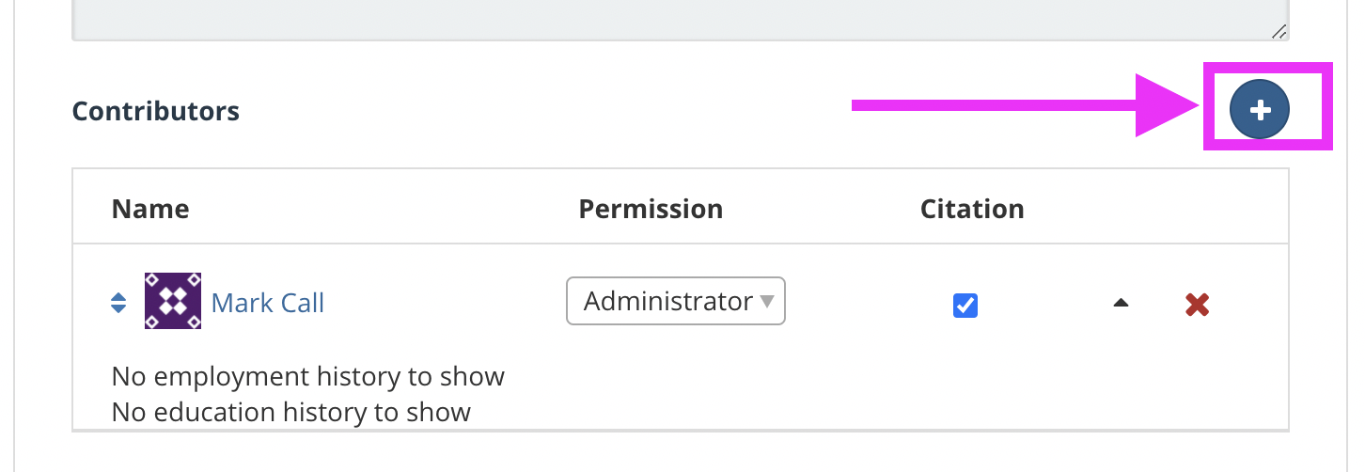
Task: Click the gray arrow on Administrator select
Action: (x=766, y=302)
